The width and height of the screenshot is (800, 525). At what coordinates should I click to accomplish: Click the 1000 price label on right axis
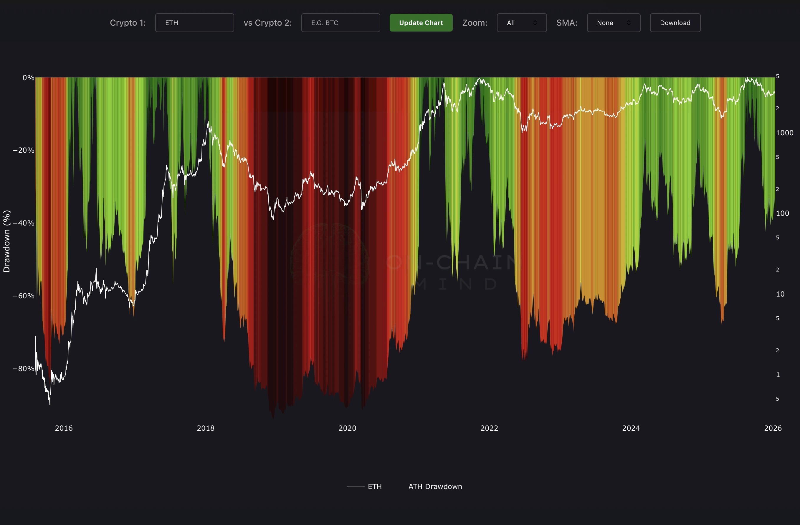[x=785, y=133]
